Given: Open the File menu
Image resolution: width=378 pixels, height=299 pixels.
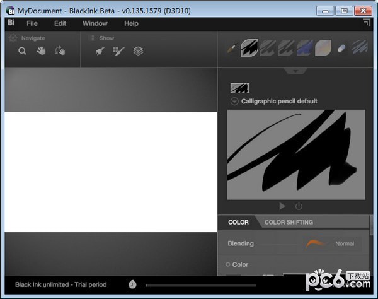Looking at the screenshot, I should pos(32,23).
